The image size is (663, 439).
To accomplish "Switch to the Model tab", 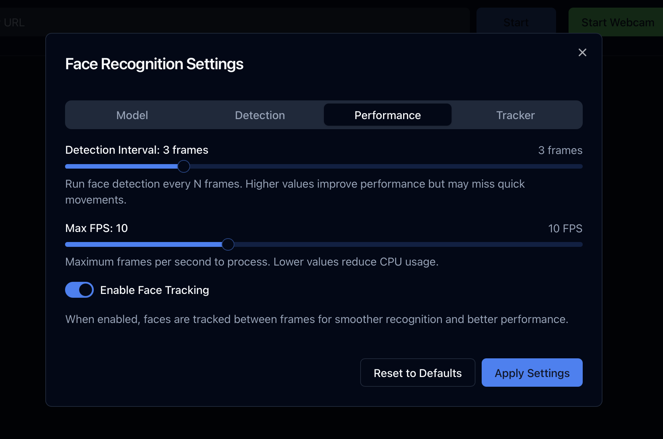I will tap(132, 115).
